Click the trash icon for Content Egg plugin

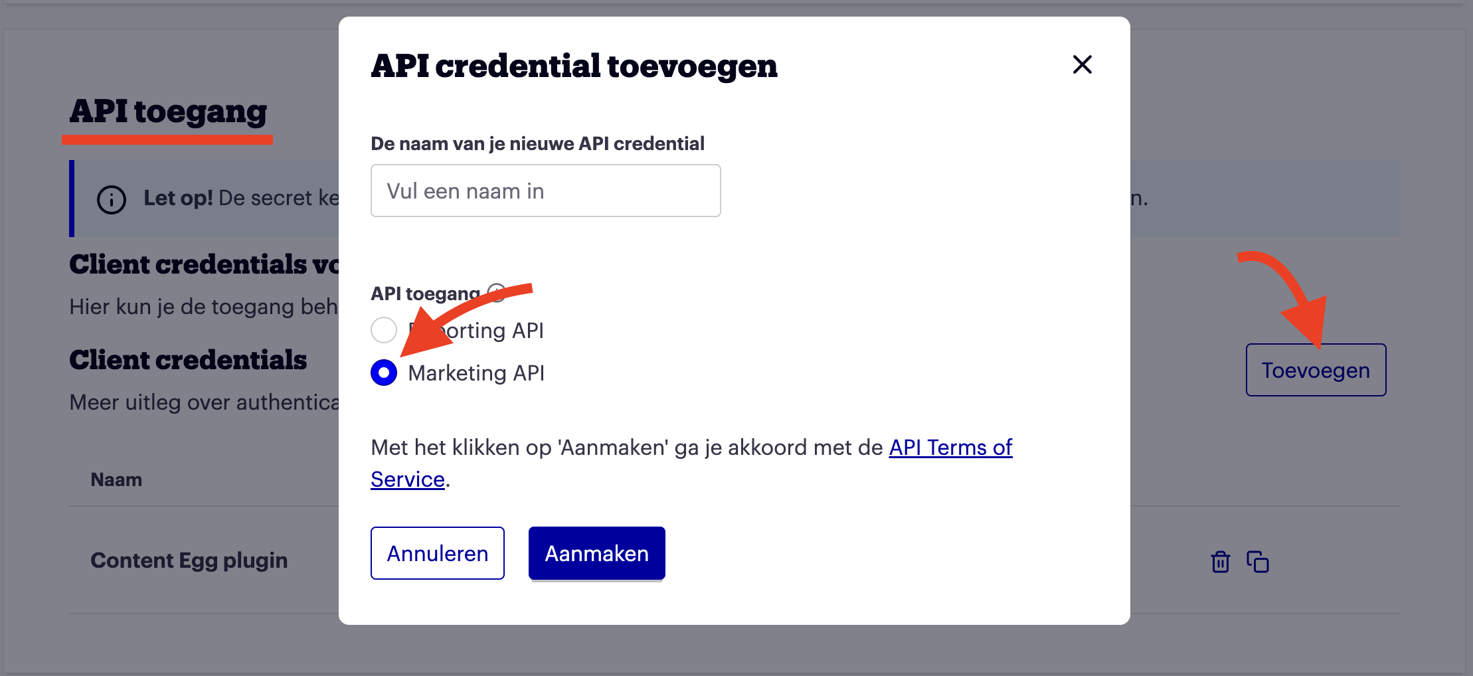pyautogui.click(x=1220, y=562)
